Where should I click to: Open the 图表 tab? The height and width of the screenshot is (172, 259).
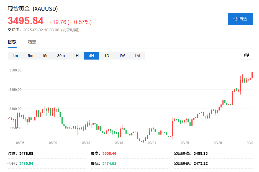(32, 42)
